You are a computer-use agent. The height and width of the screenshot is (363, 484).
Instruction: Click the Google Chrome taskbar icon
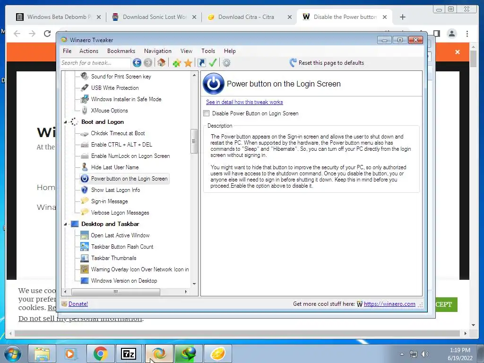tap(100, 354)
